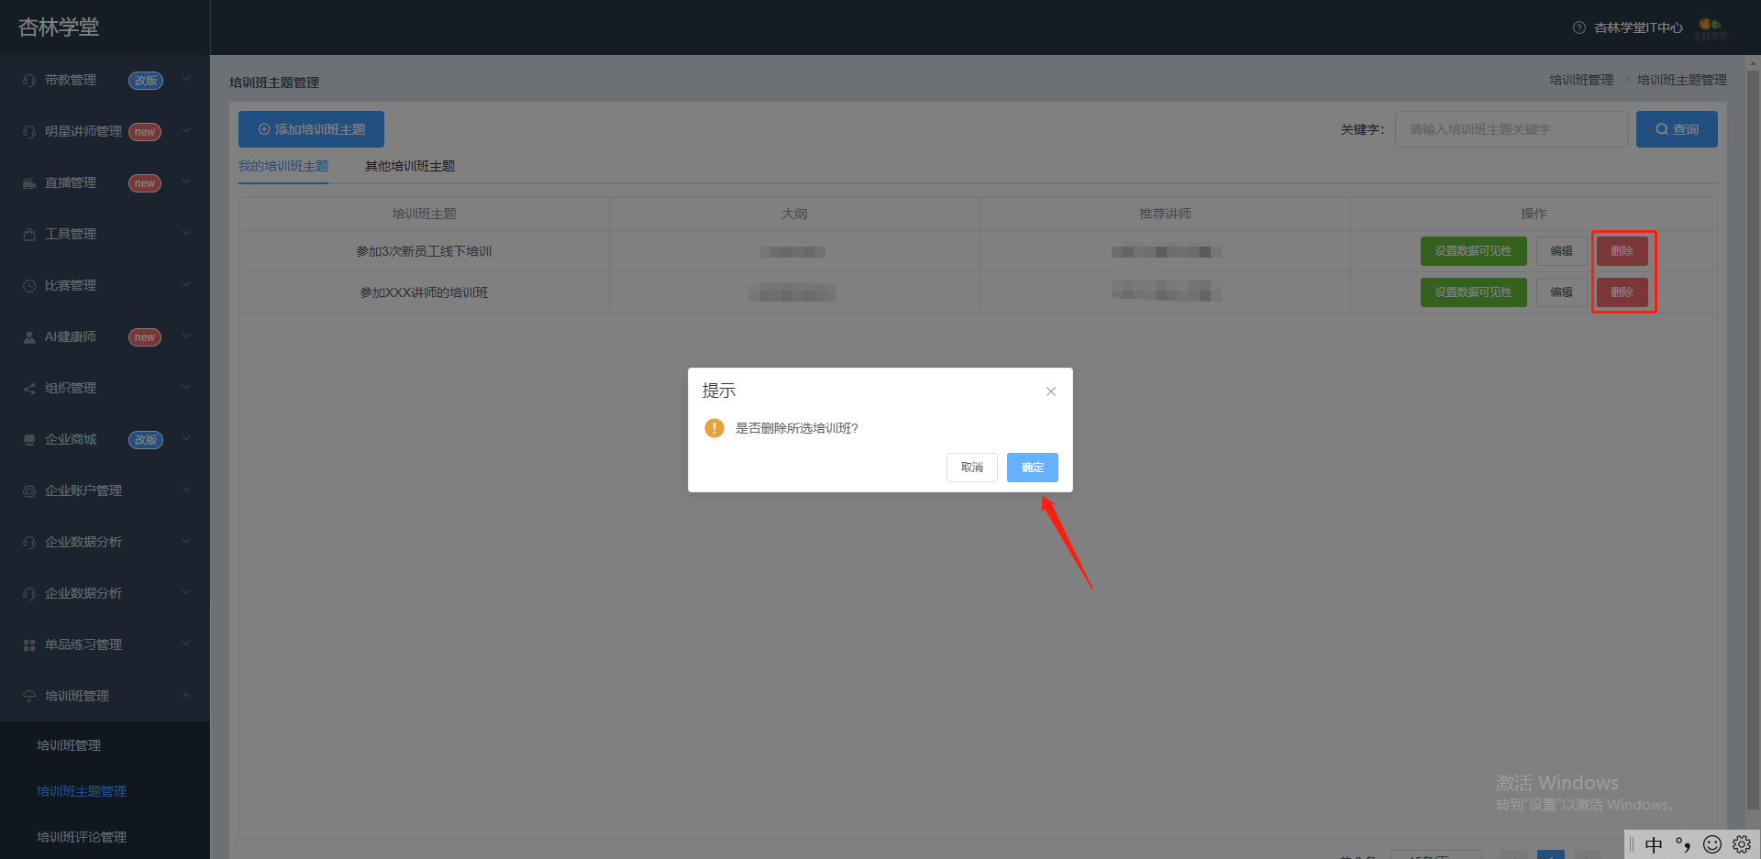1761x859 pixels.
Task: Click the IME emoji smiley icon
Action: pos(1712,844)
